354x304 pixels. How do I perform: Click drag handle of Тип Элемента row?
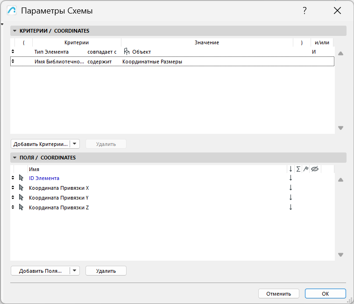pos(13,52)
